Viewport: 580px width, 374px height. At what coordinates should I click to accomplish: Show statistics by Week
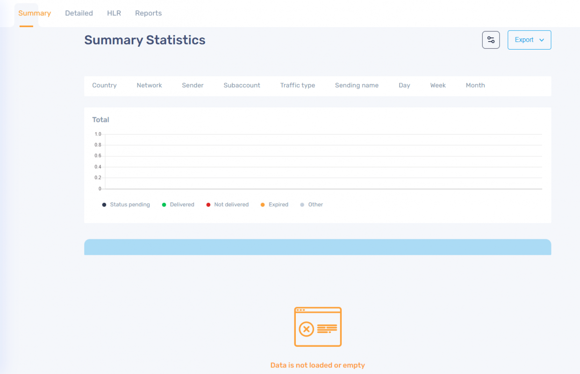click(x=438, y=86)
